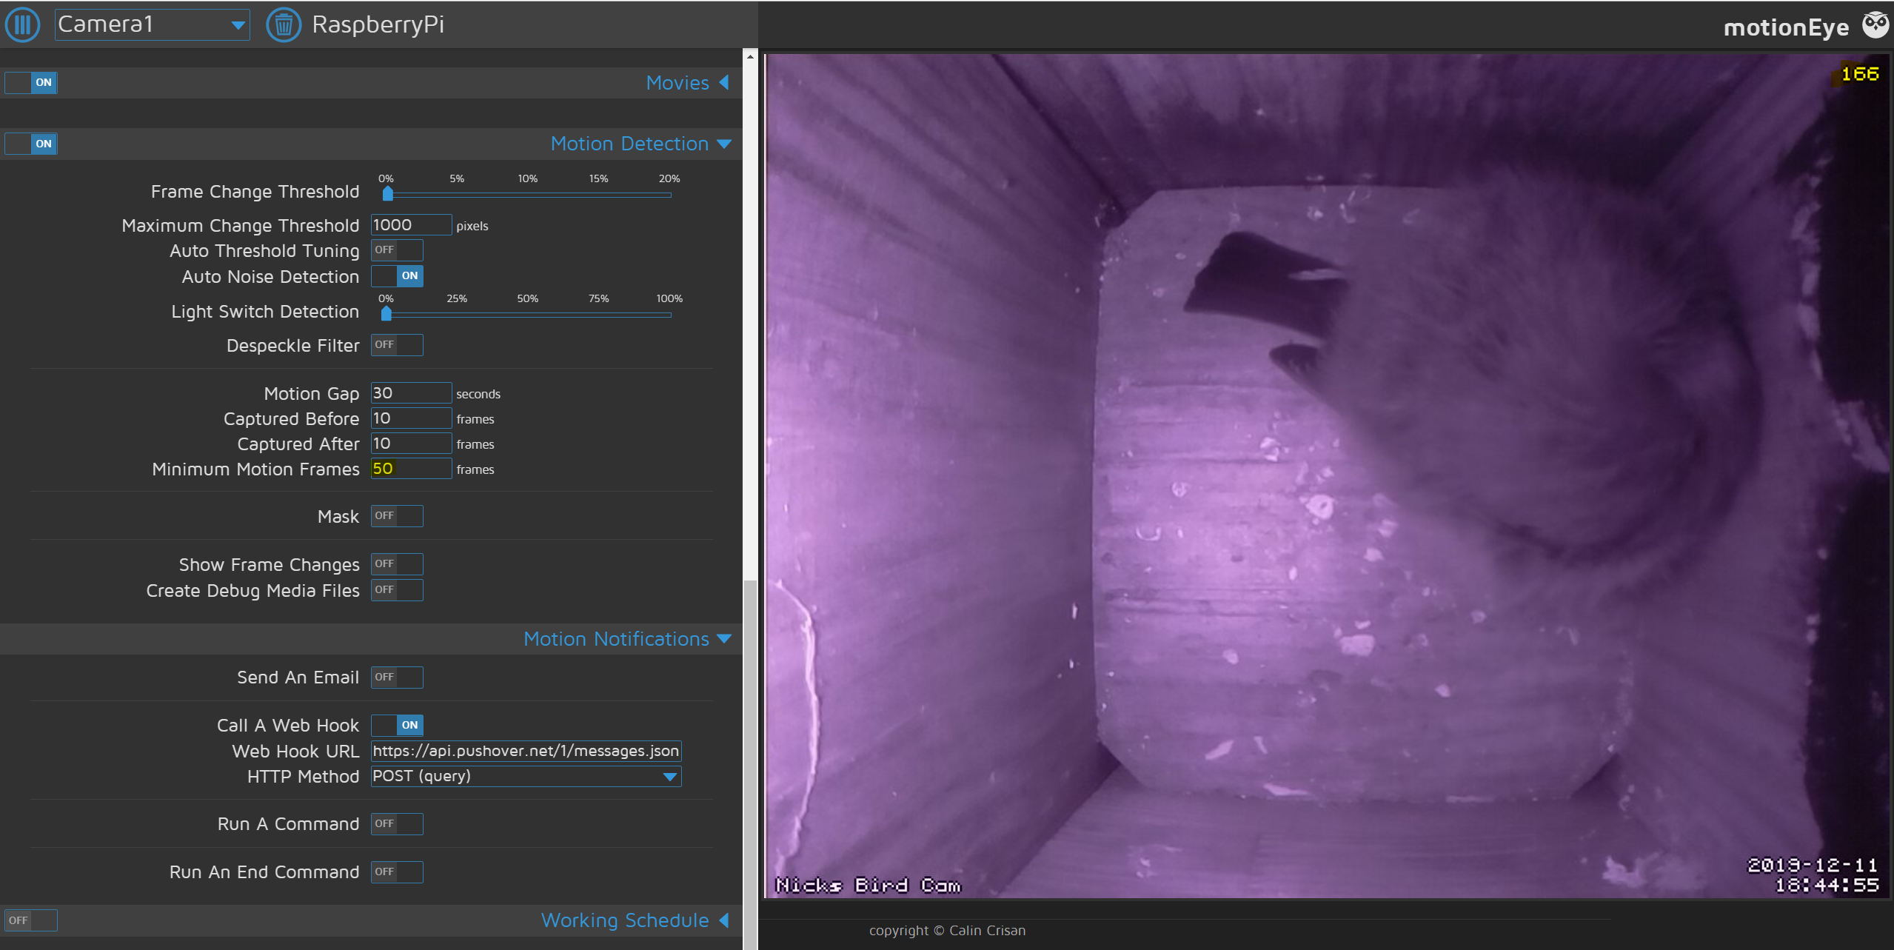The height and width of the screenshot is (950, 1894).
Task: Enable Show Frame Changes
Action: tap(397, 564)
